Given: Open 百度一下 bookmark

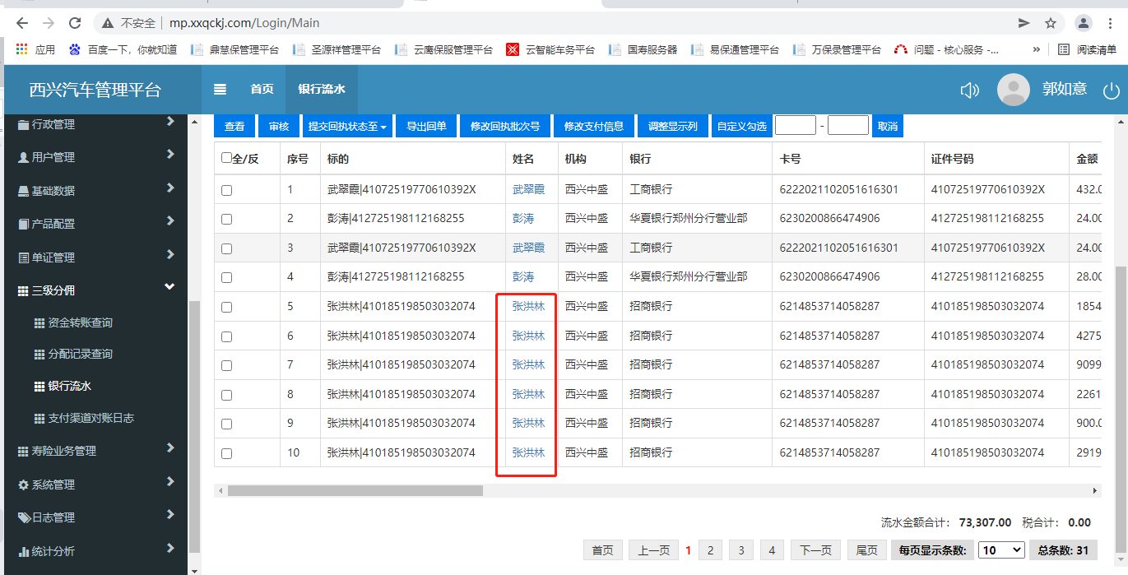Looking at the screenshot, I should click(123, 49).
